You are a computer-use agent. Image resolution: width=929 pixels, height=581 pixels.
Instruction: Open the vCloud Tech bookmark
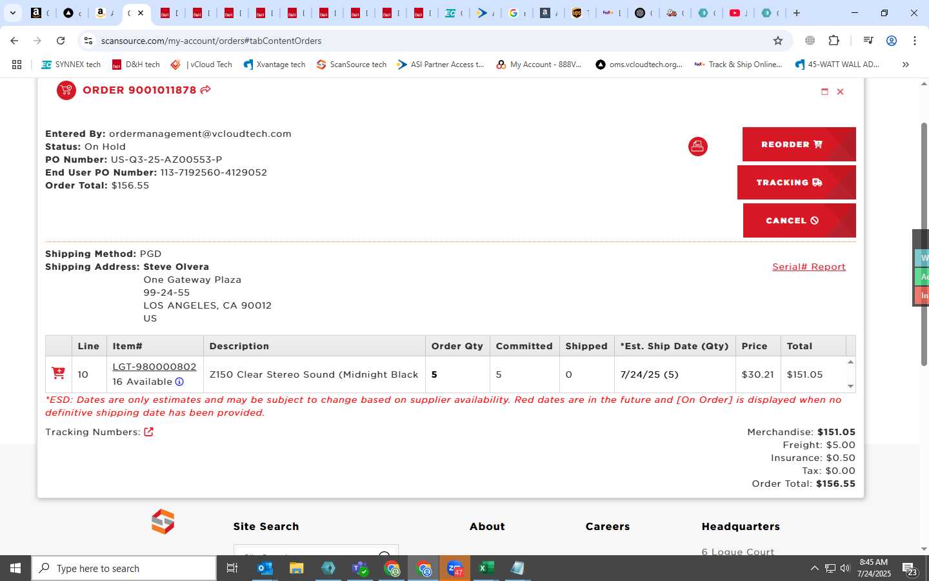[x=201, y=65]
